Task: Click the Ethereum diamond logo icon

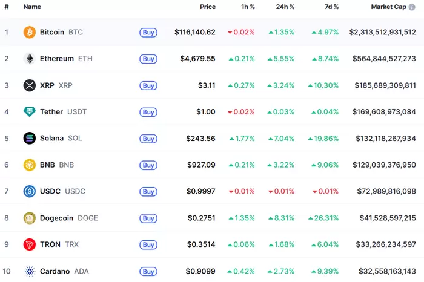Action: (x=30, y=59)
